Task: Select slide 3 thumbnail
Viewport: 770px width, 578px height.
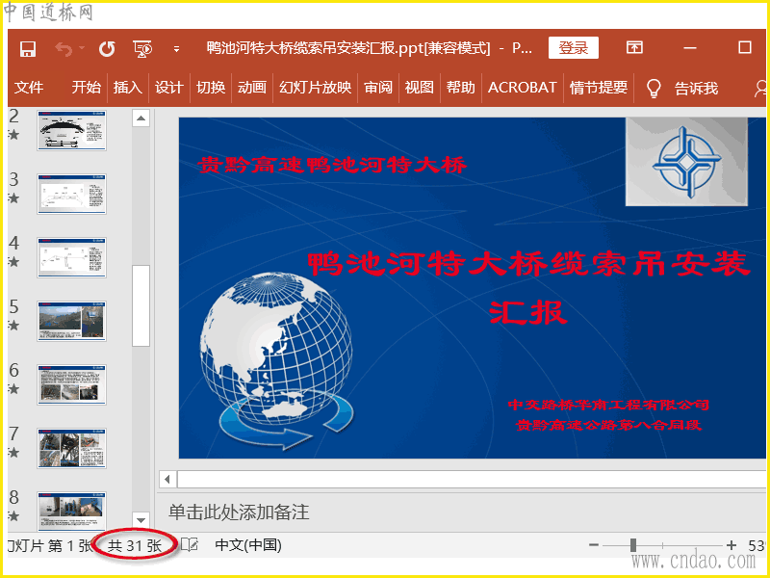Action: point(71,194)
